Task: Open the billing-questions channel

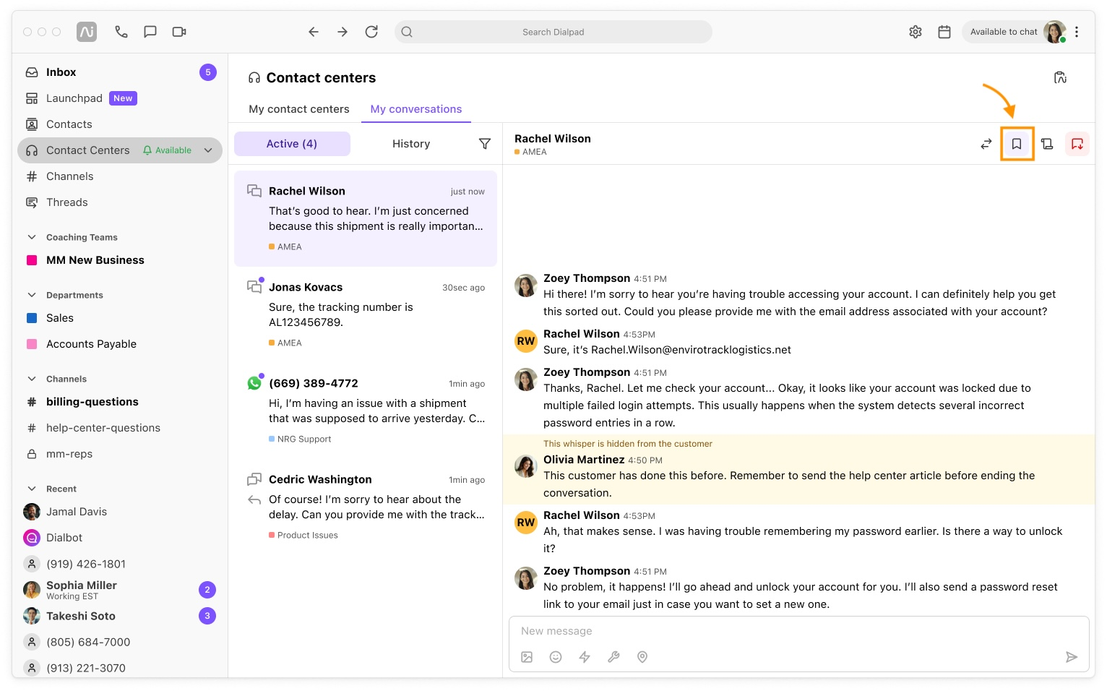Action: [120, 402]
